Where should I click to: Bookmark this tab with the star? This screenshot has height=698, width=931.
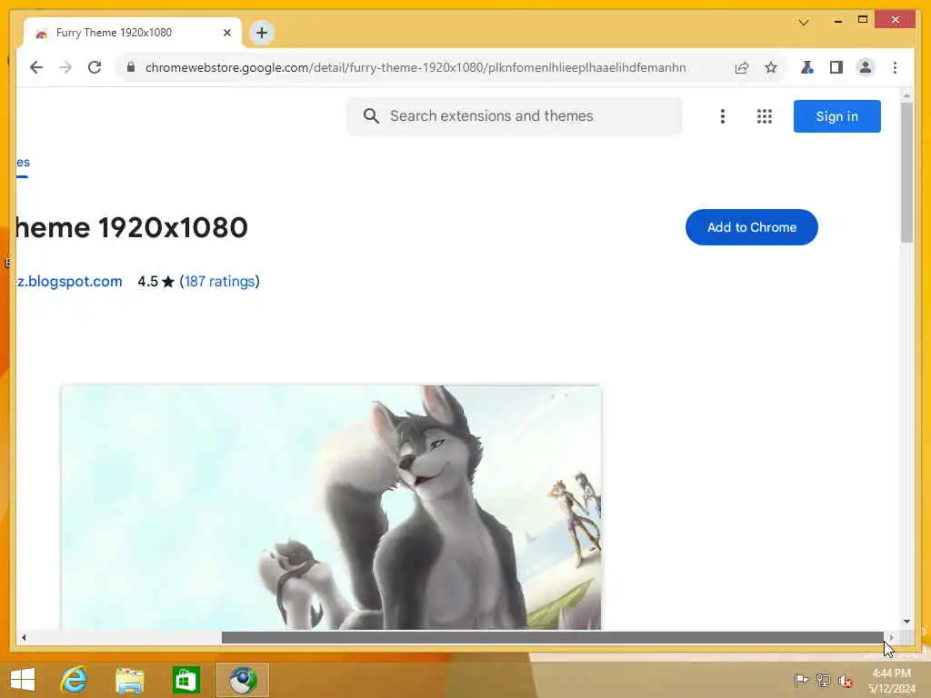coord(771,67)
